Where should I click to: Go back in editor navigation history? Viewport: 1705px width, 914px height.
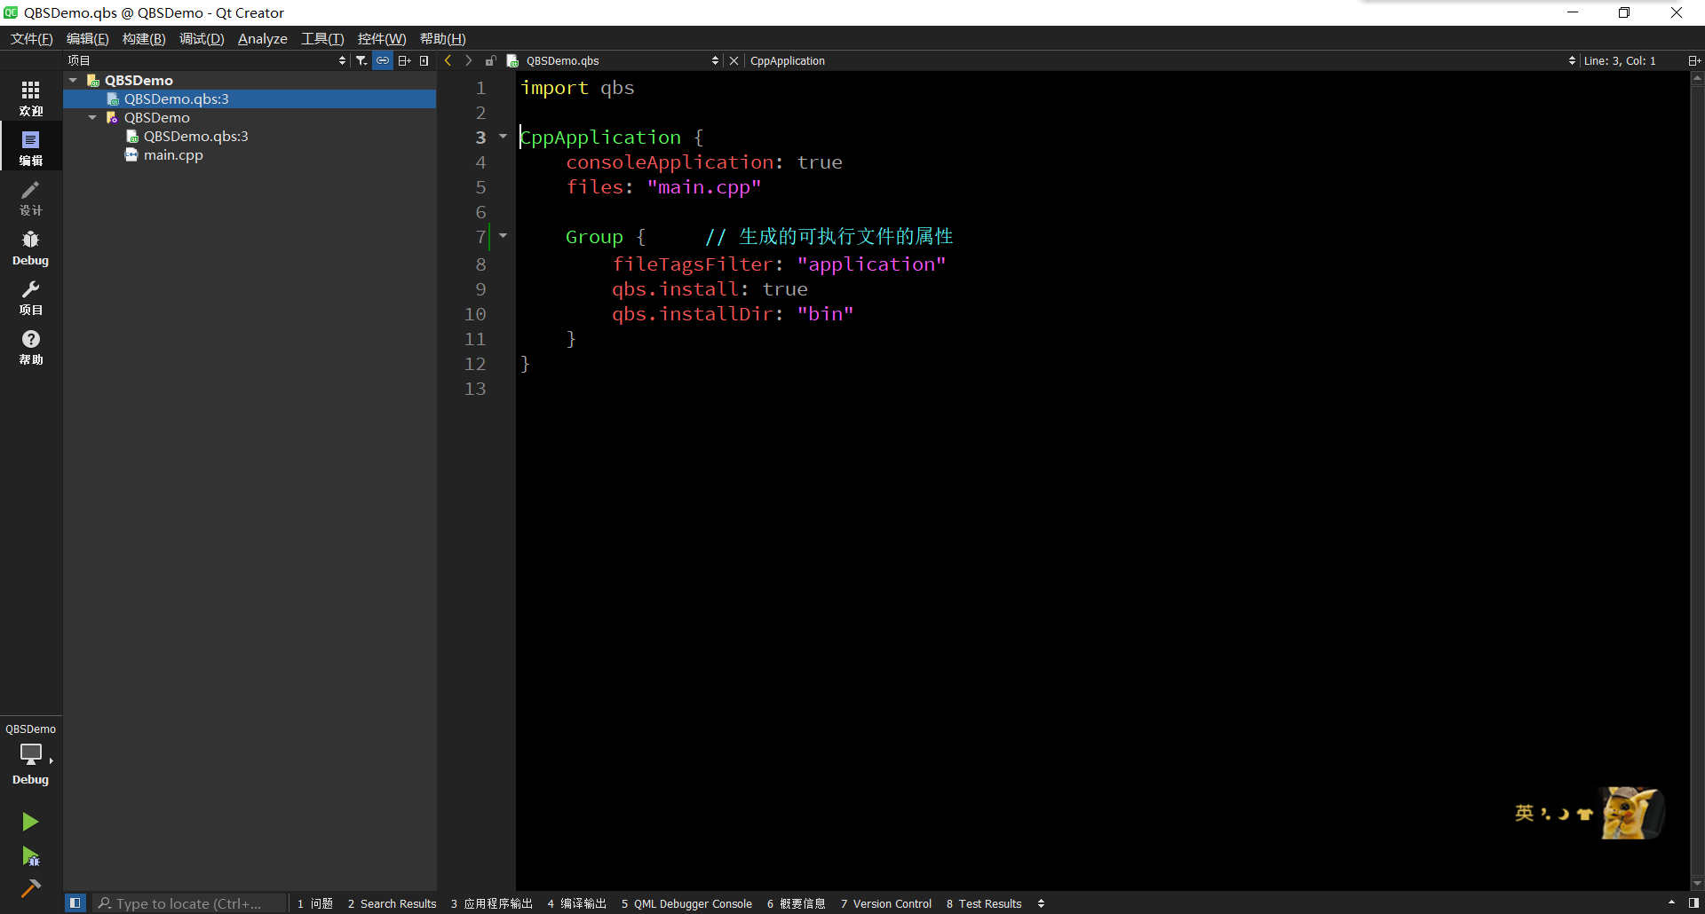[448, 60]
